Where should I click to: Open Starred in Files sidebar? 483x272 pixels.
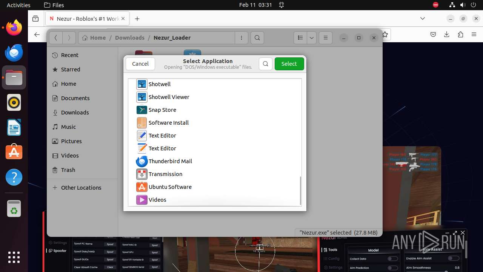82,70
